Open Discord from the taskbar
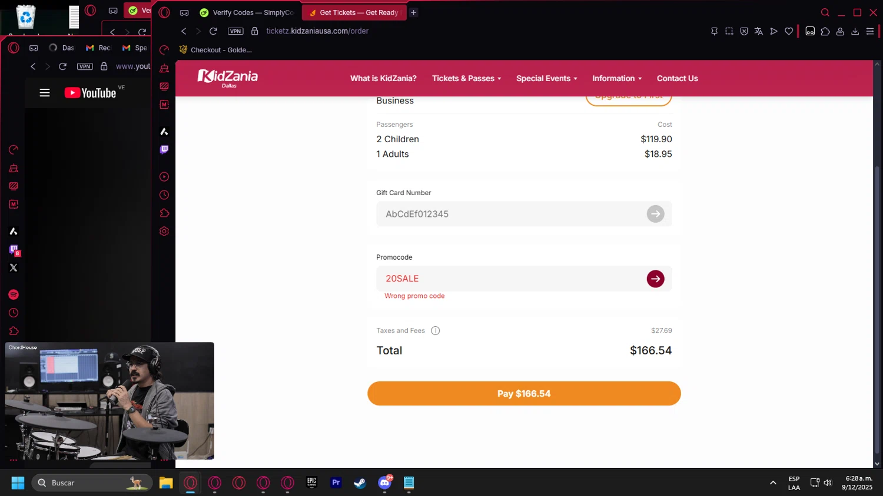The height and width of the screenshot is (496, 883). 384,482
